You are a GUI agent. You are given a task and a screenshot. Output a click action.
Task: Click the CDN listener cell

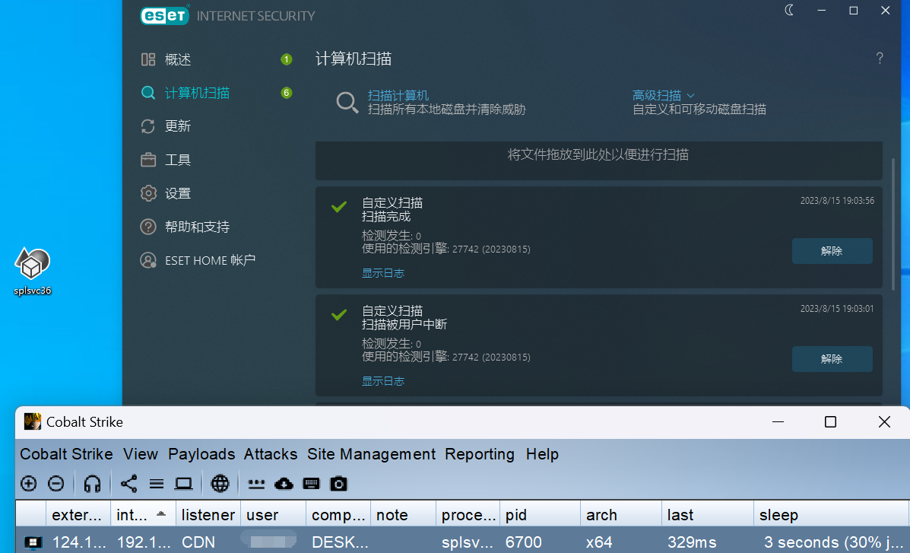click(208, 542)
